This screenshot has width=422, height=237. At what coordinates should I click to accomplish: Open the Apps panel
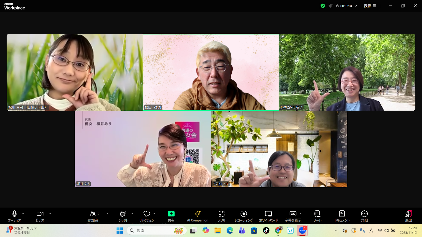point(222,216)
